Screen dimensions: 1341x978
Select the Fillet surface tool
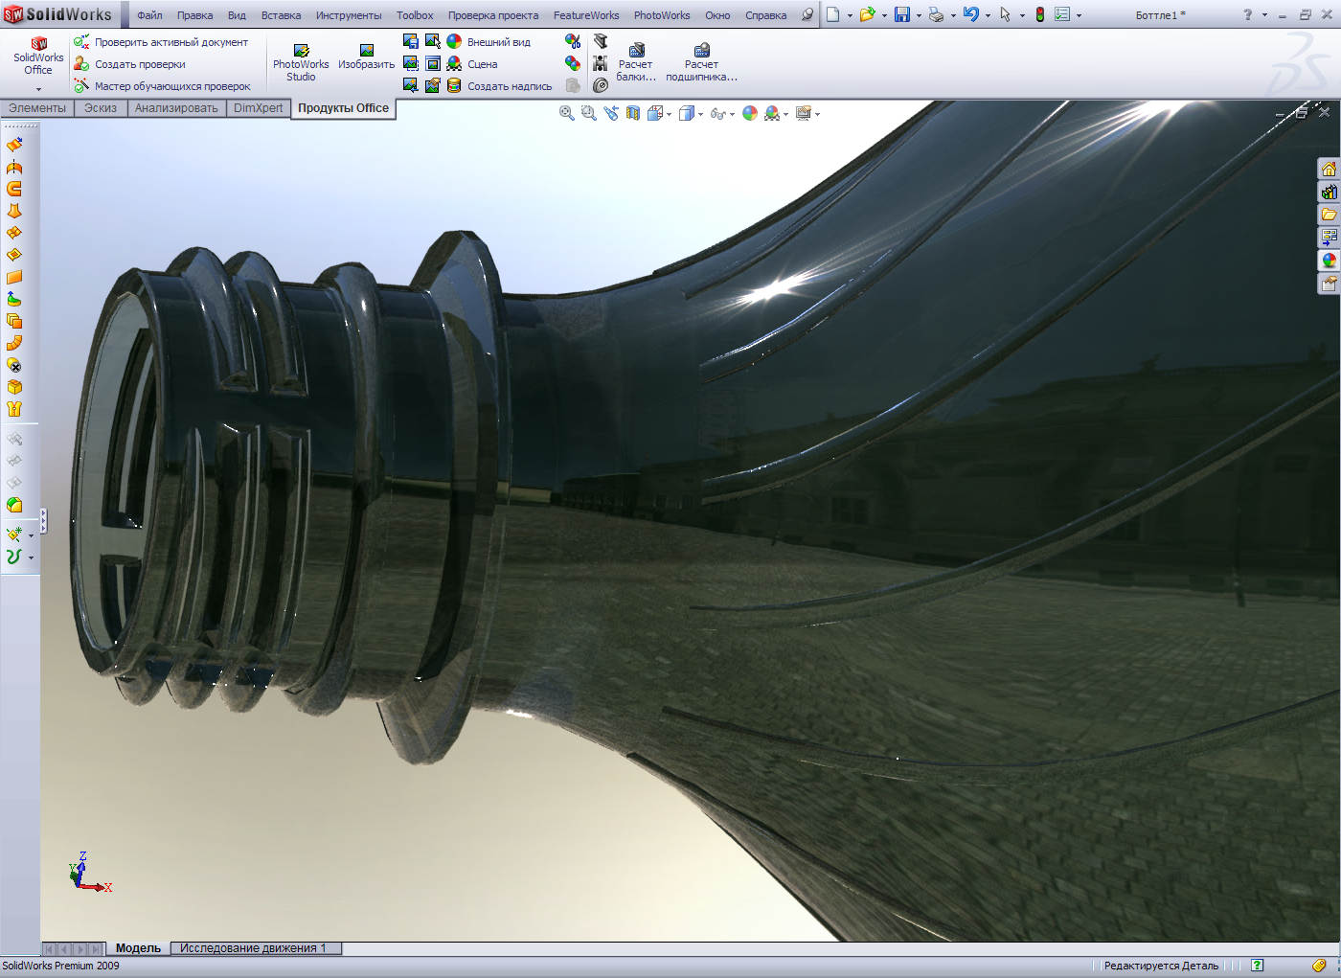coord(14,505)
